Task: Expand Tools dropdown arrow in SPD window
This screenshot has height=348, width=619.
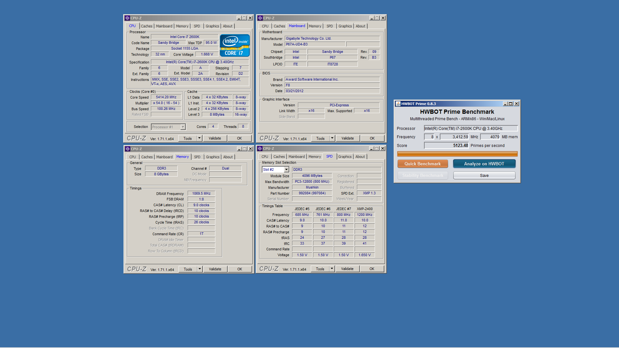Action: (x=332, y=269)
